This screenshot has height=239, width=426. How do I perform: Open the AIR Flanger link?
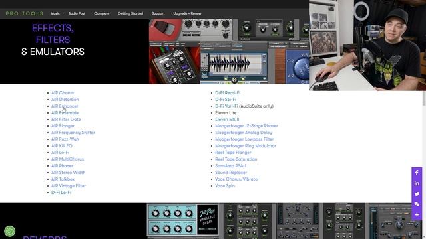(63, 126)
